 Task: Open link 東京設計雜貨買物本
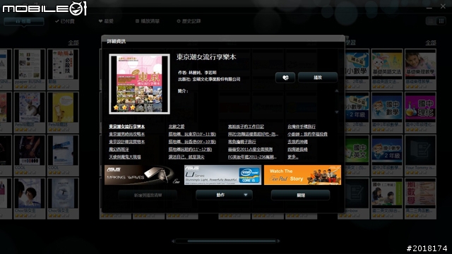(x=127, y=142)
